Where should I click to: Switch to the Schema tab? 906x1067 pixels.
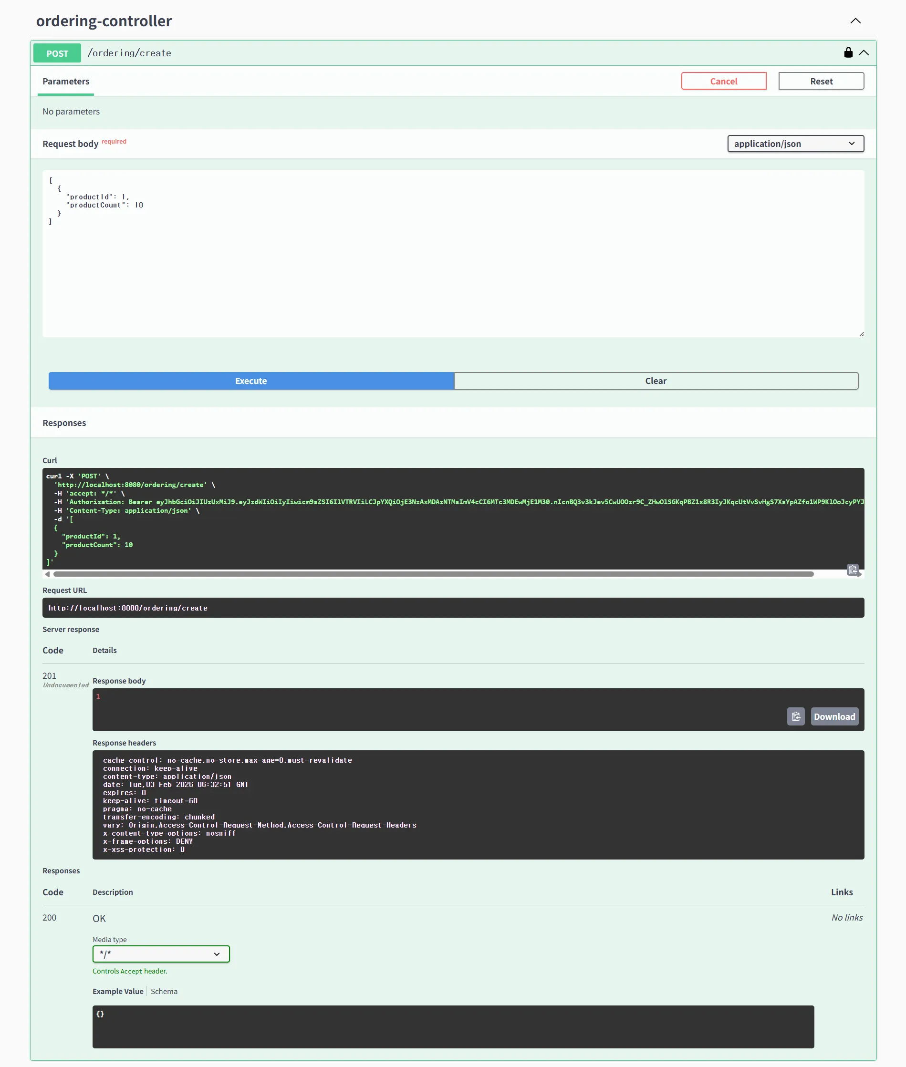164,991
